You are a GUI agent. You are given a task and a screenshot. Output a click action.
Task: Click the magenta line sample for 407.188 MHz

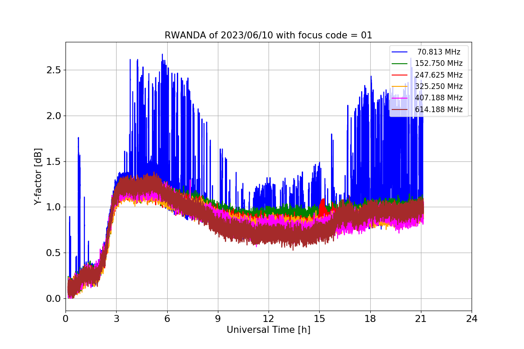400,98
